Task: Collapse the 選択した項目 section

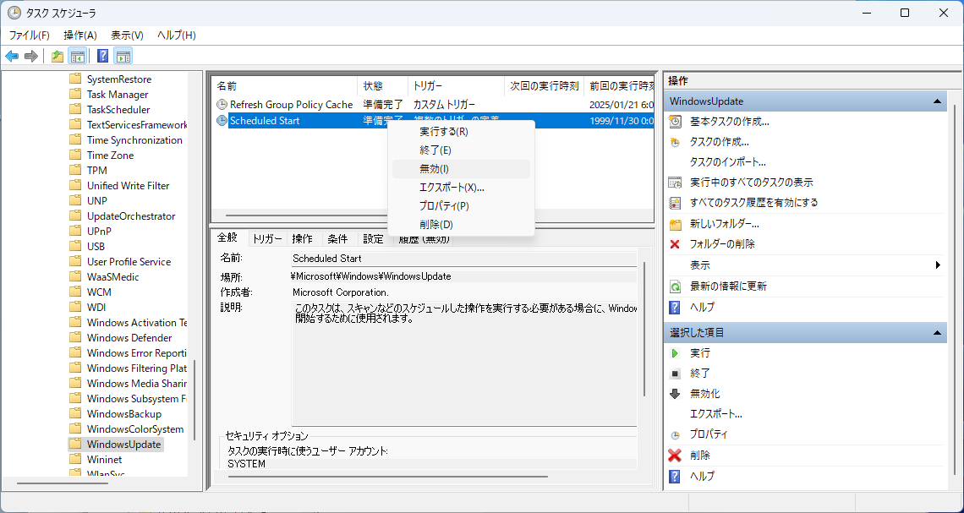Action: (x=937, y=333)
